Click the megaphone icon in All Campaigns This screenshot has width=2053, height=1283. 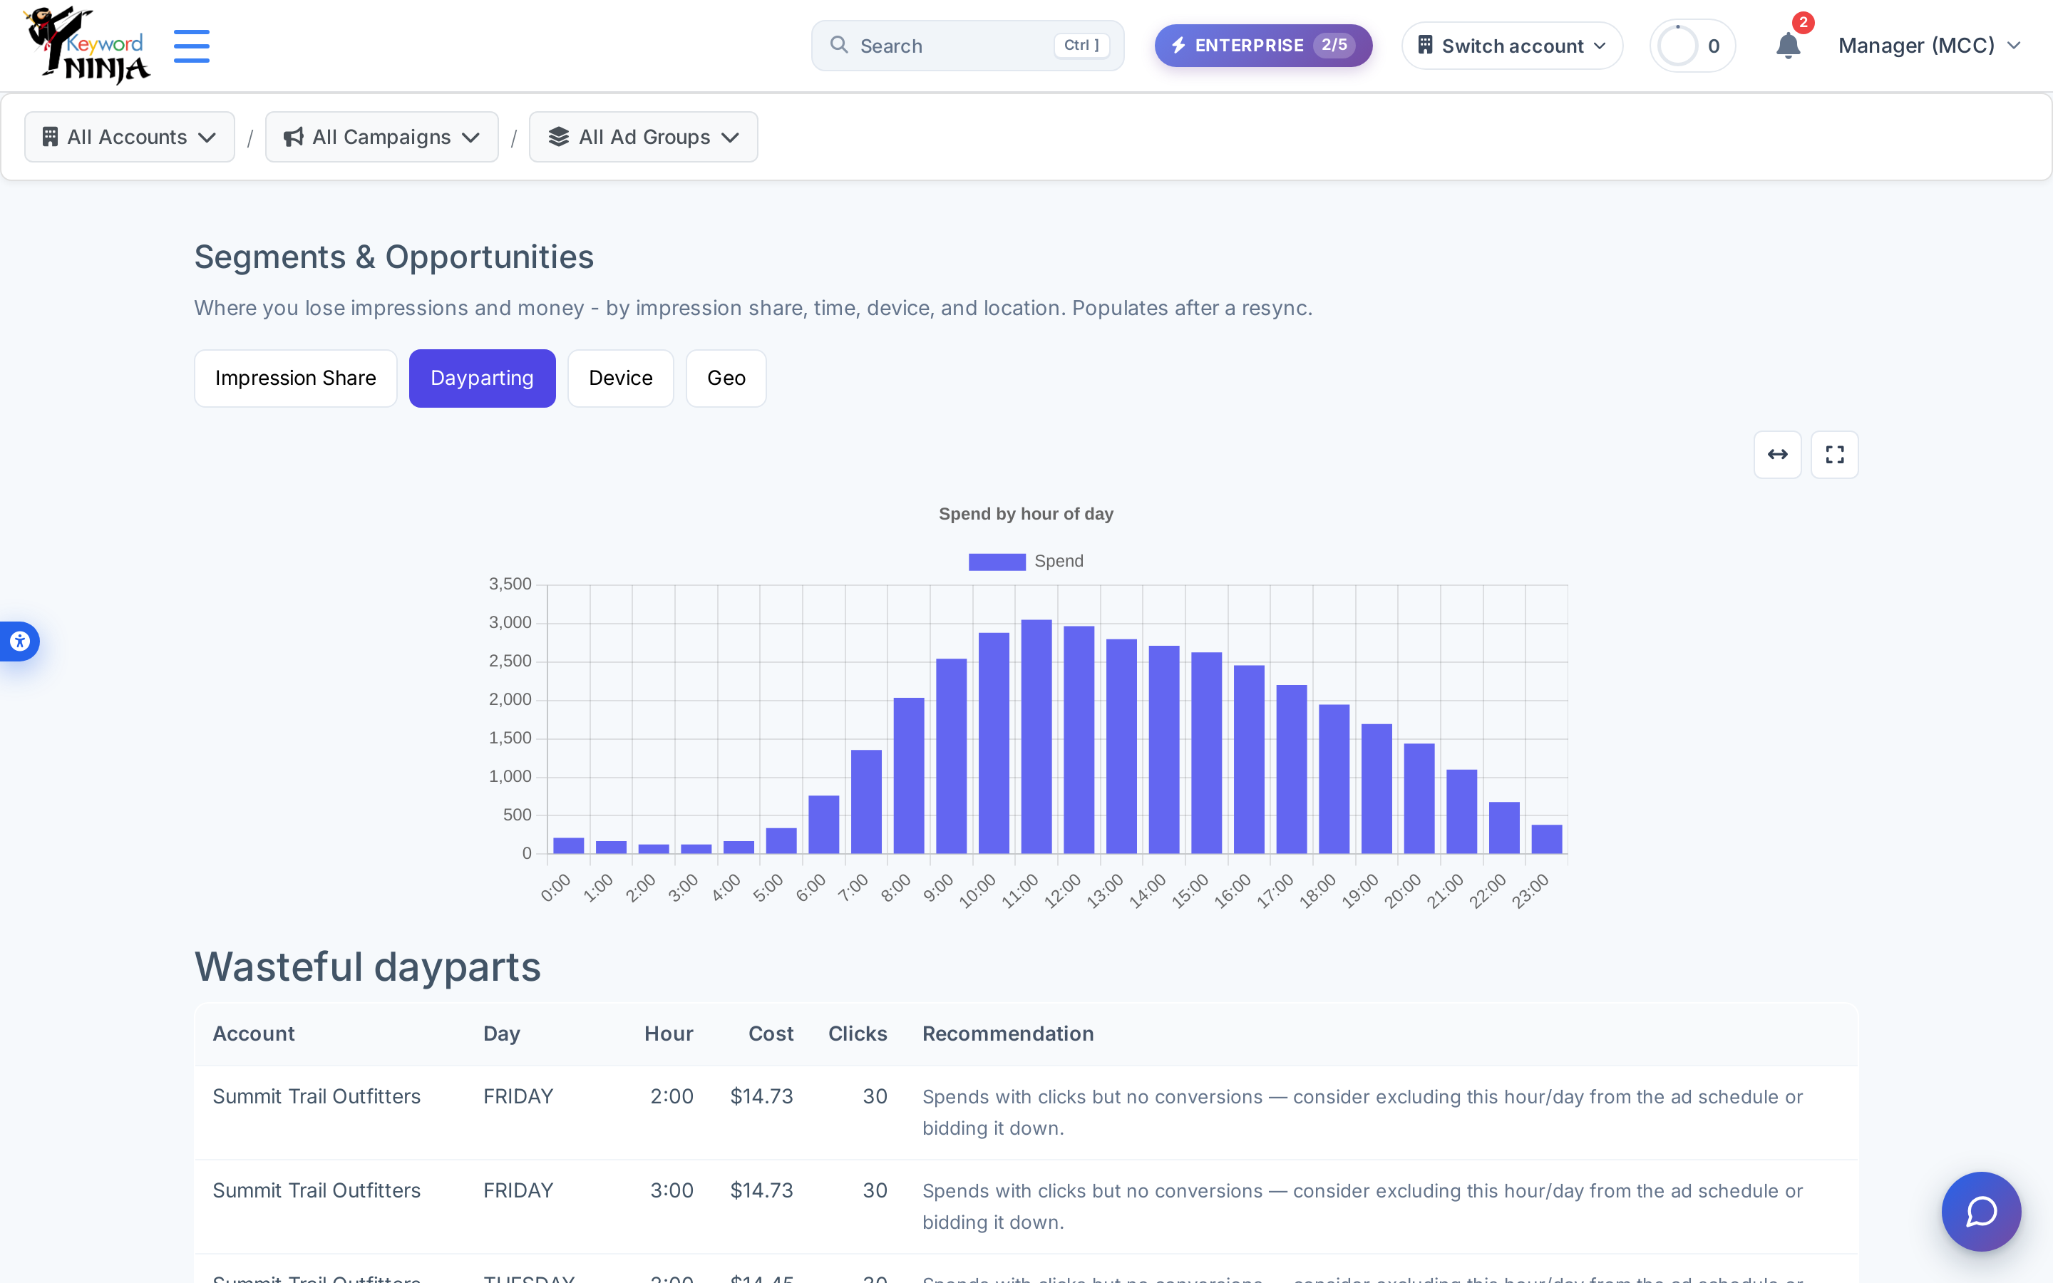(294, 138)
